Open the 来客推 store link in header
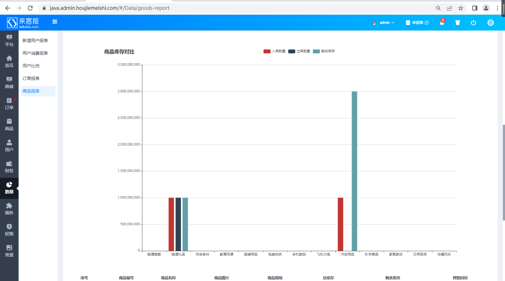 [x=417, y=22]
